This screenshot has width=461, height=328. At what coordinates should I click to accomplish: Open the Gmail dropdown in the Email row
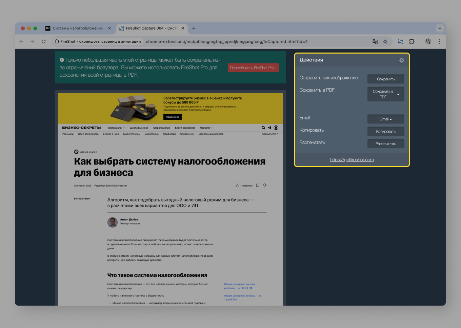pyautogui.click(x=386, y=119)
